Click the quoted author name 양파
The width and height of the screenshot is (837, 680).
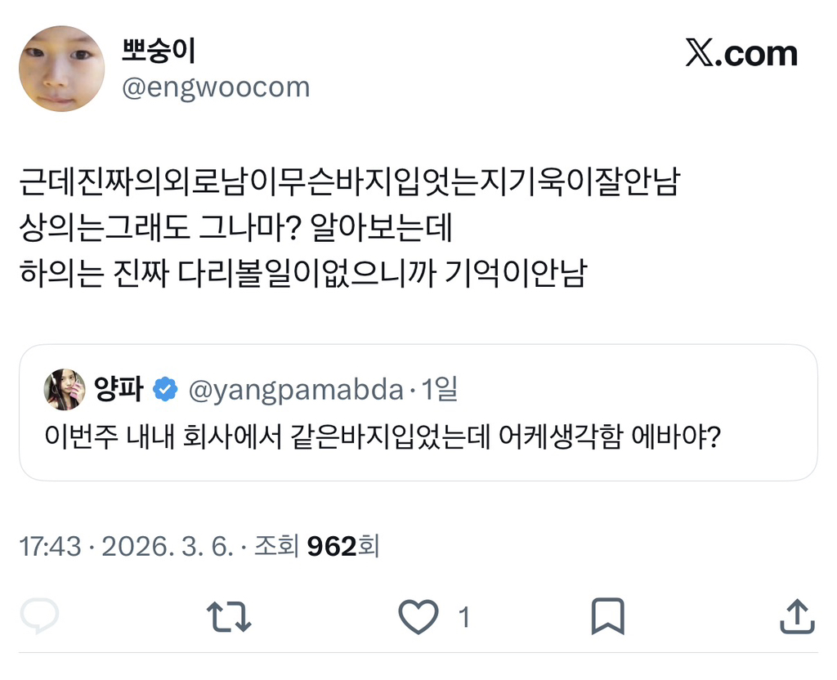point(121,390)
